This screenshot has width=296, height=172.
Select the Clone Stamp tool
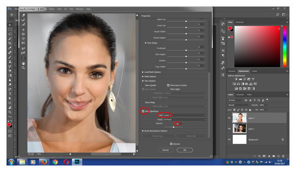[10, 62]
